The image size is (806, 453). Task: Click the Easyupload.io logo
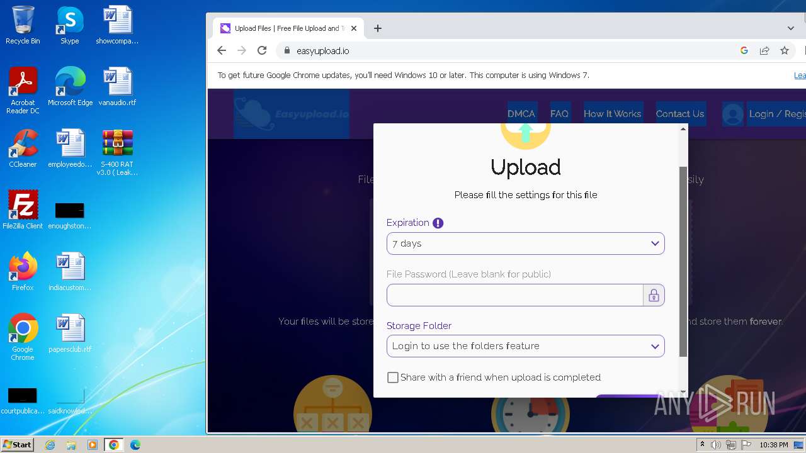(x=291, y=114)
